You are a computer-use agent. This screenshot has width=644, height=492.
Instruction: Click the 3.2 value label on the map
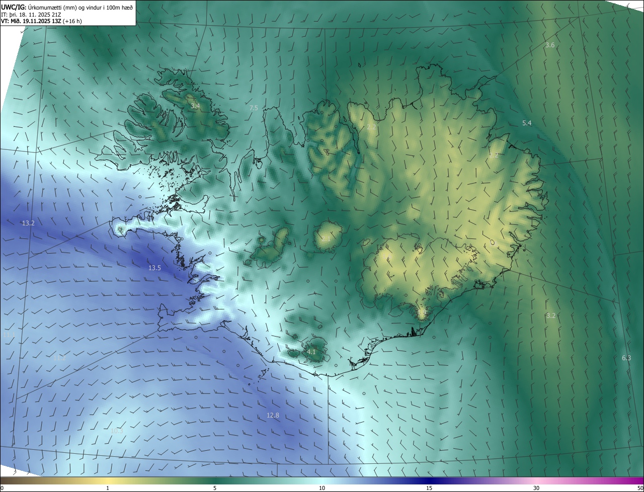[x=551, y=316]
